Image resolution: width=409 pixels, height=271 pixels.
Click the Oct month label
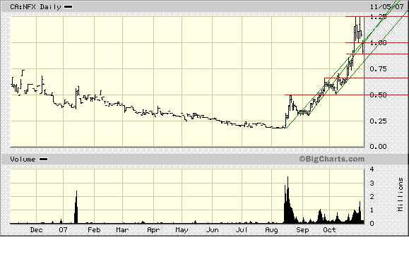[329, 230]
